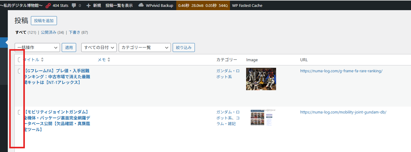Open comments via speech bubble icon
Image resolution: width=411 pixels, height=152 pixels.
(74, 5)
